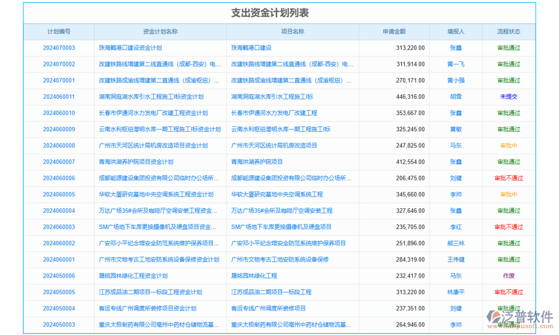Click 审批不通过 status for plan 2024060006
Screen dimensions: 559x335
[x=509, y=178]
